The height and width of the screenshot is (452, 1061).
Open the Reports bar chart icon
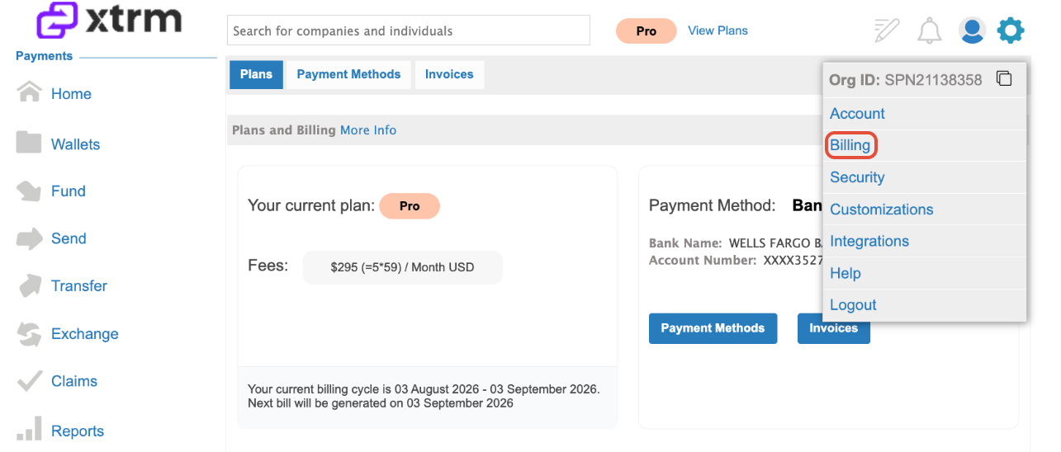pyautogui.click(x=29, y=429)
